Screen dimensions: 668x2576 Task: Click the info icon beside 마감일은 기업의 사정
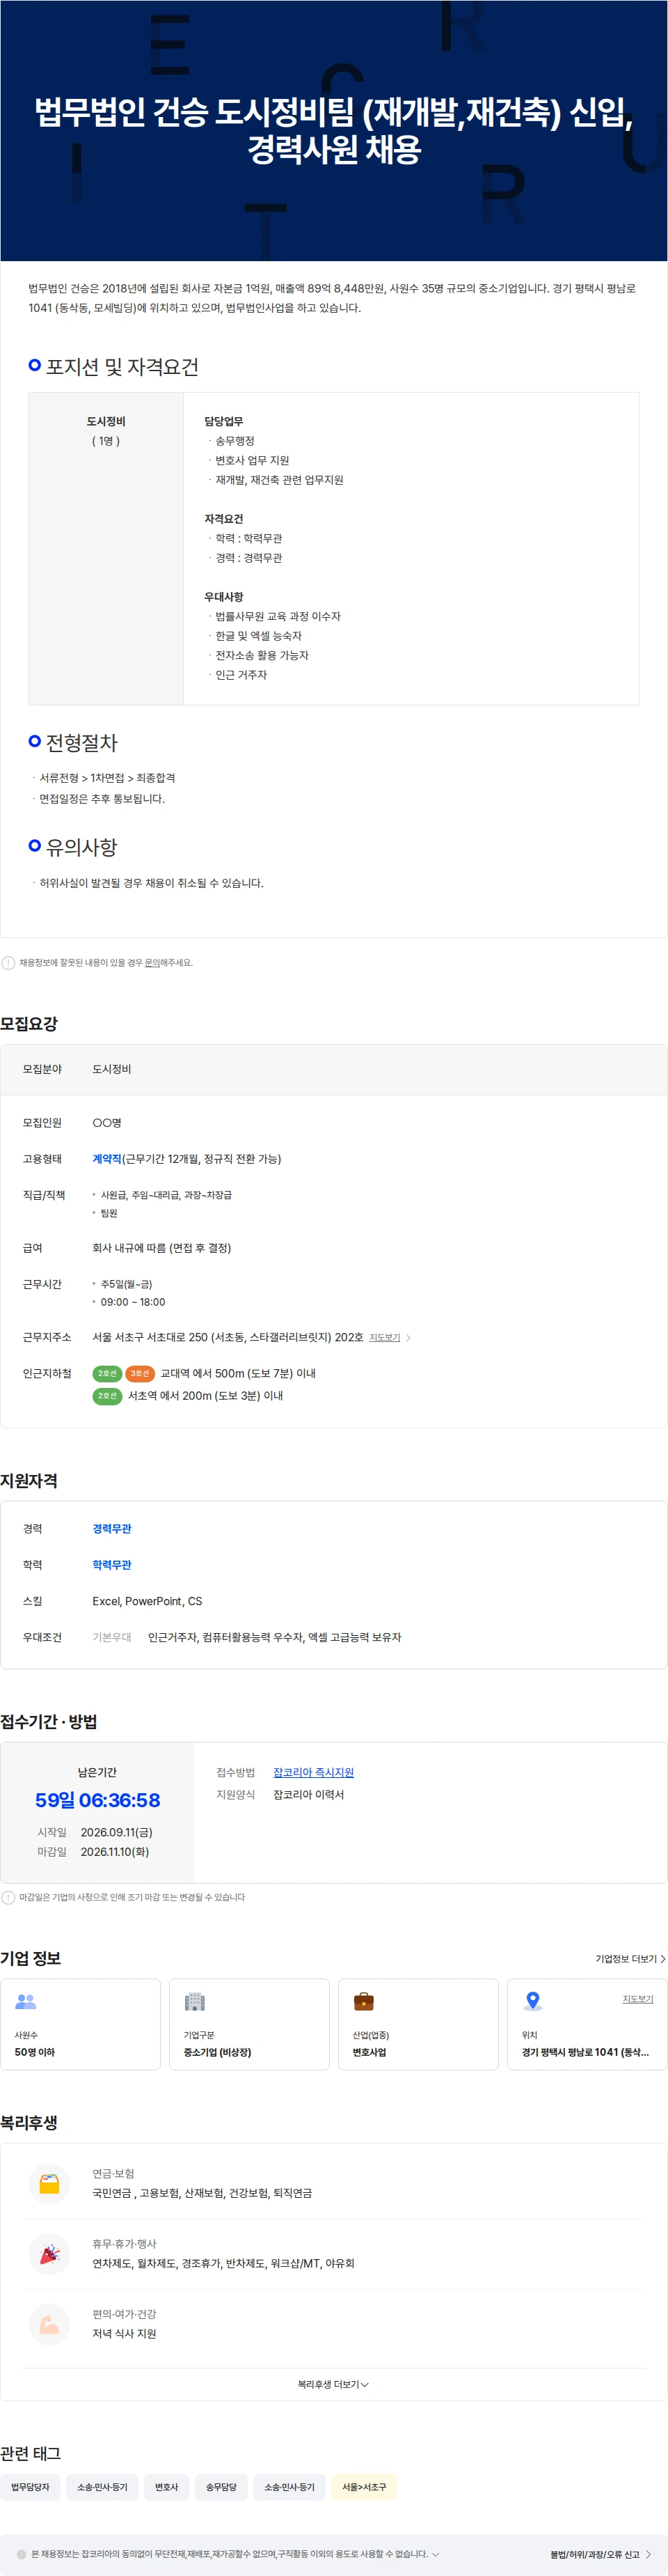[x=8, y=1897]
